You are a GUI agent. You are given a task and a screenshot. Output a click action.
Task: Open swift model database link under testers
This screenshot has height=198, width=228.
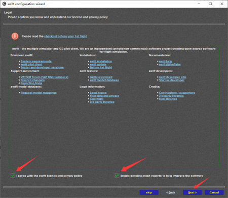pyautogui.click(x=104, y=80)
